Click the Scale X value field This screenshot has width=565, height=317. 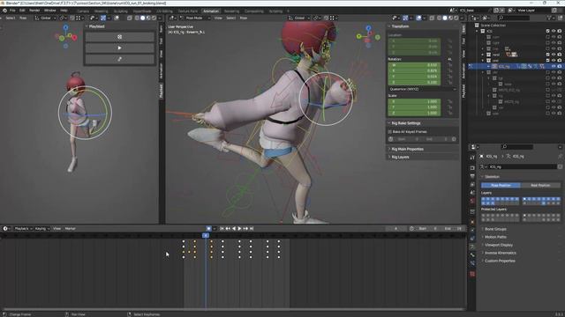tap(414, 102)
